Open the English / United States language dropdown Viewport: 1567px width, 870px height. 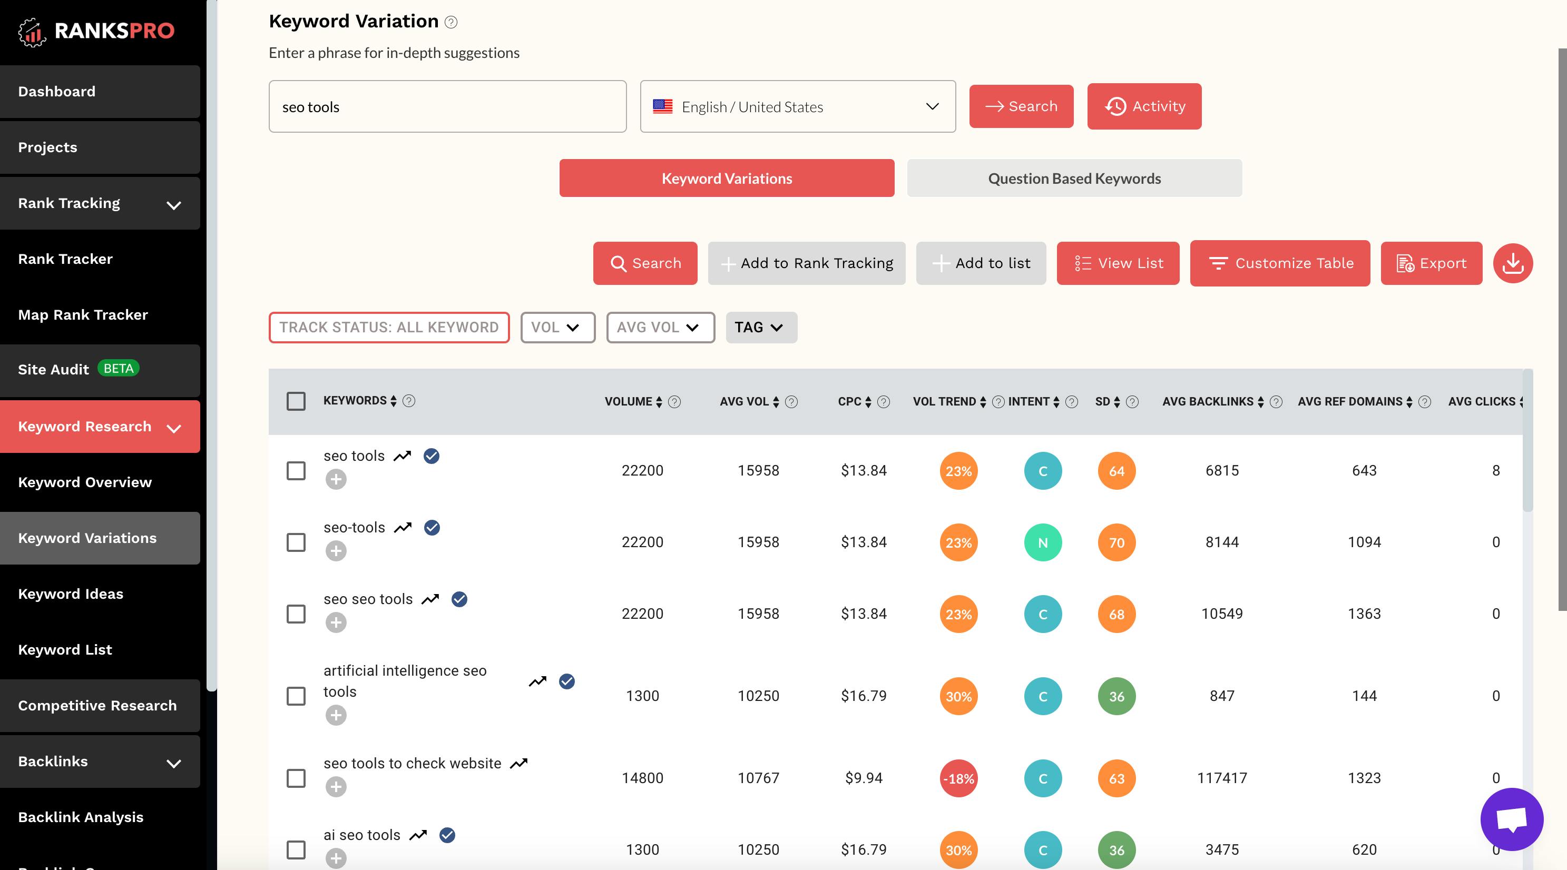point(798,106)
